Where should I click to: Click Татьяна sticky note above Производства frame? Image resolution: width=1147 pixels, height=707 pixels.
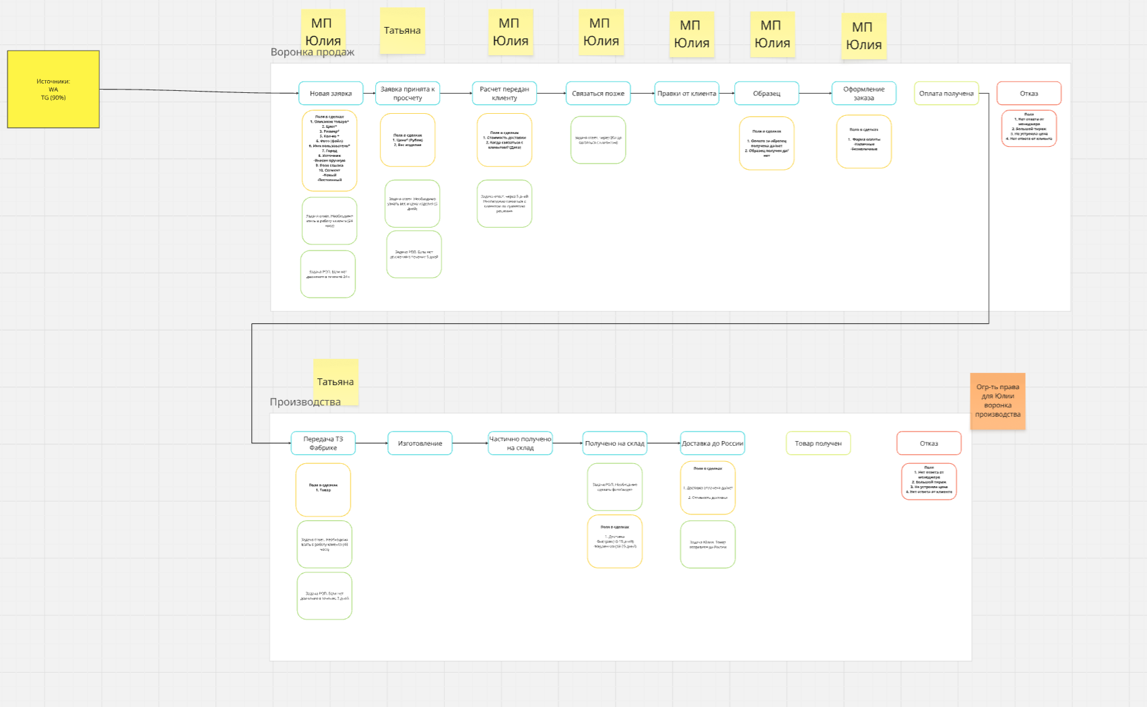[335, 382]
